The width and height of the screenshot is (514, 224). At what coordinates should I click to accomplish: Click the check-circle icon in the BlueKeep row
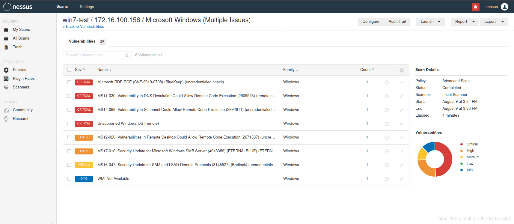[x=387, y=82]
